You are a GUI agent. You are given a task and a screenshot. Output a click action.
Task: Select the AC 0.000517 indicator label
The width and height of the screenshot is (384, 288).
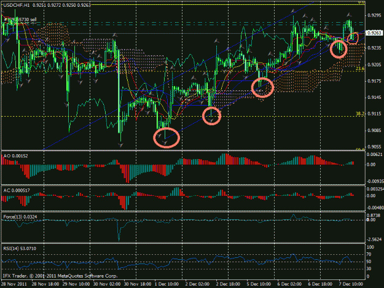tap(17, 190)
